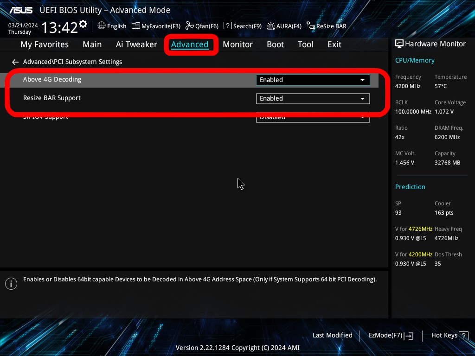
Task: Click the Qfan fan icon
Action: click(190, 26)
